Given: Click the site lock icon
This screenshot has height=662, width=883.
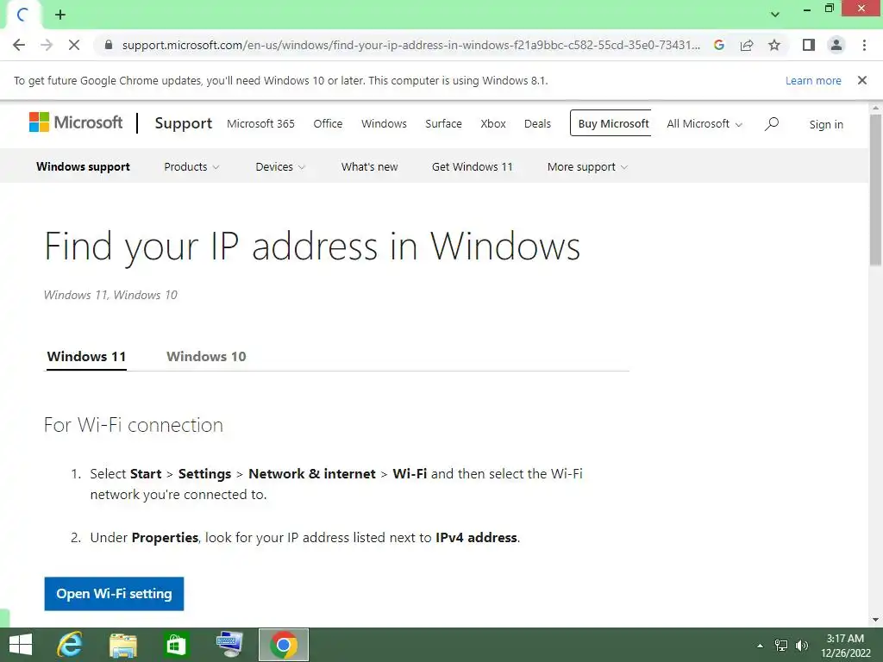Looking at the screenshot, I should [x=109, y=45].
